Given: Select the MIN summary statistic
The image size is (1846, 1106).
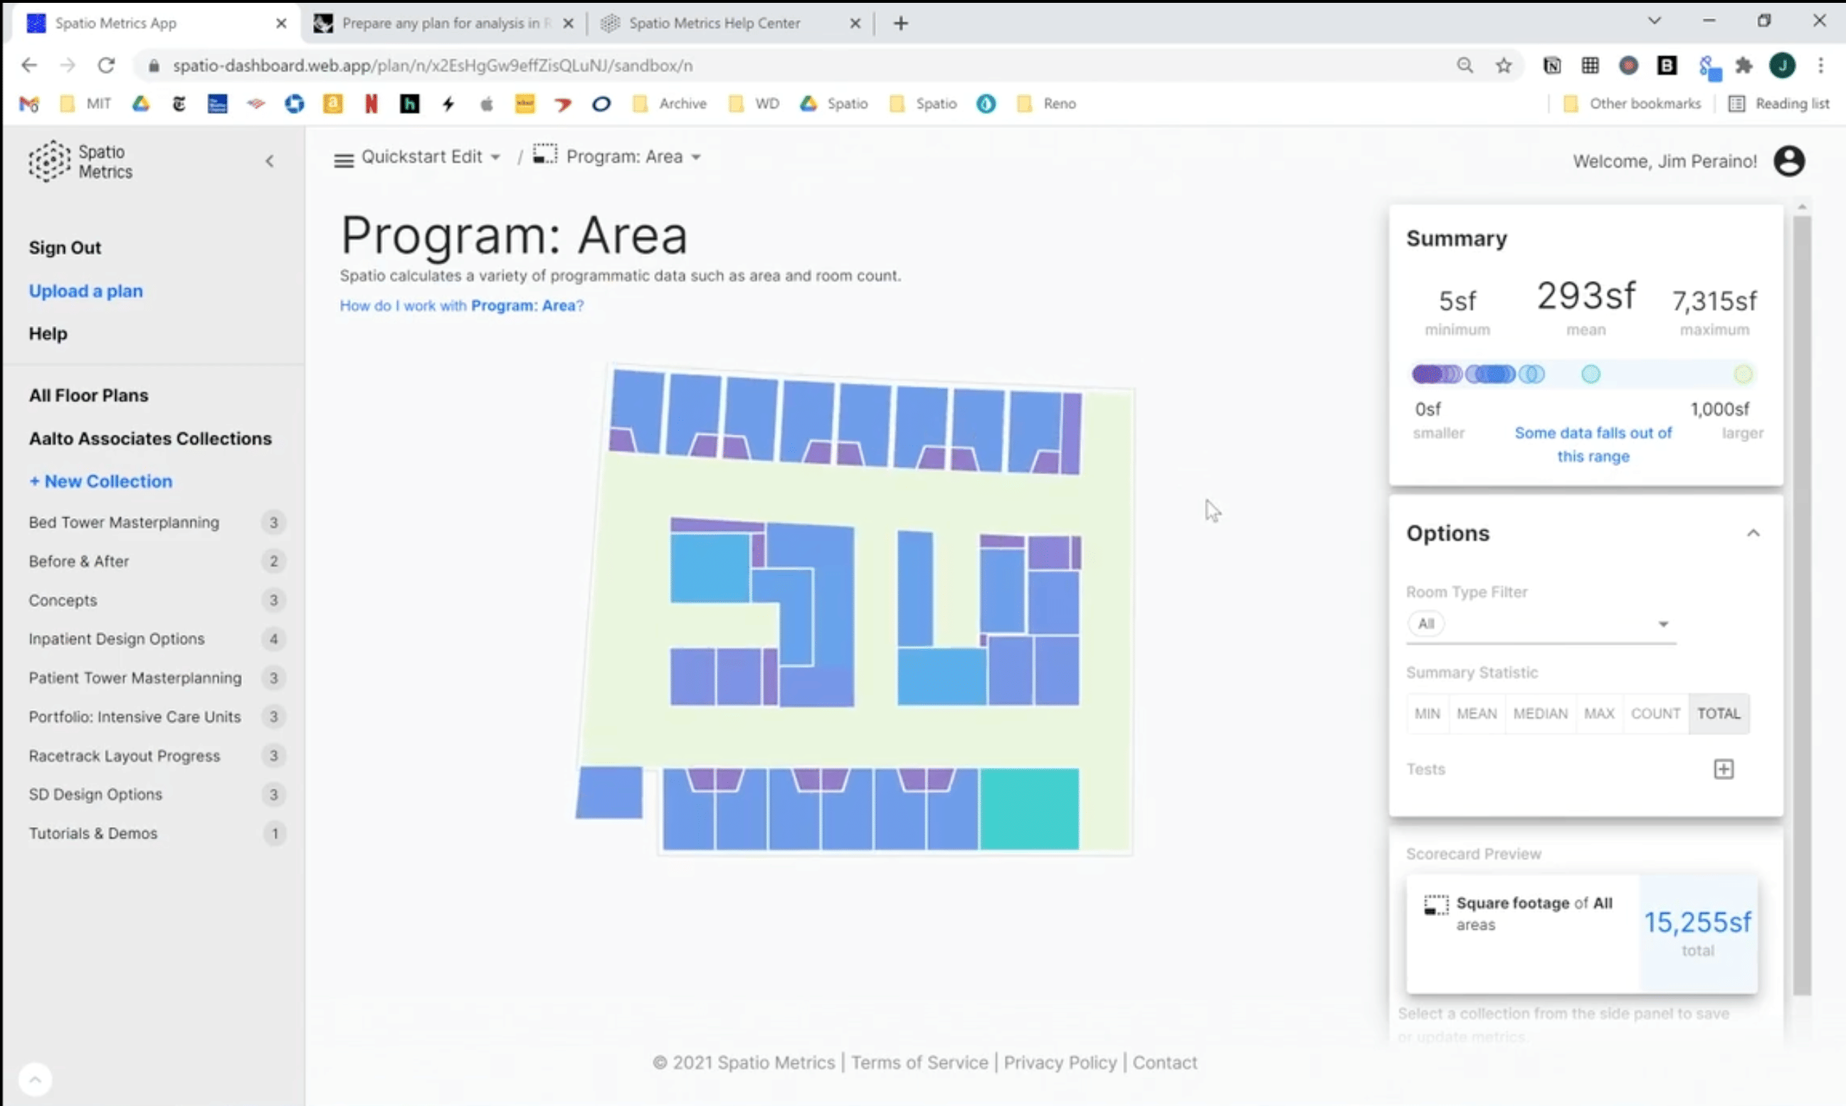Looking at the screenshot, I should [1427, 713].
